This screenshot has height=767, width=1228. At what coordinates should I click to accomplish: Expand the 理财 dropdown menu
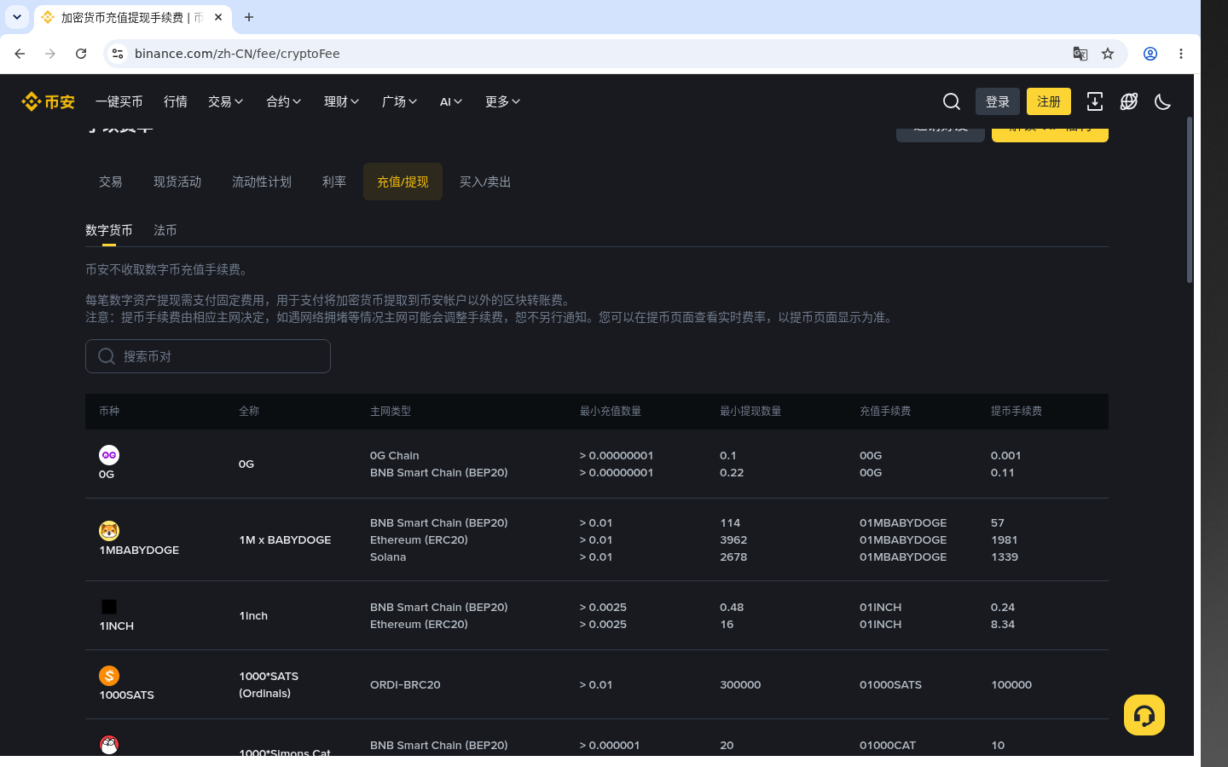tap(342, 101)
